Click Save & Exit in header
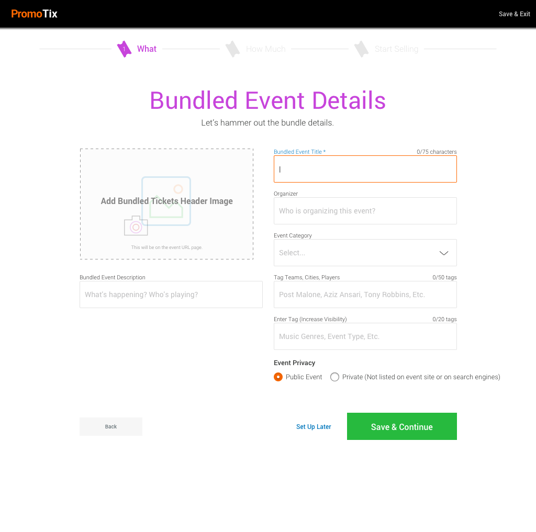Screen dimensions: 536x532 tap(514, 14)
